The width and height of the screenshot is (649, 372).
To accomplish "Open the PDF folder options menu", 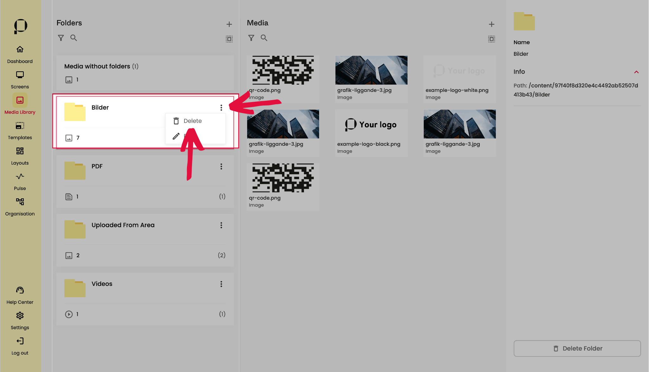I will (221, 167).
